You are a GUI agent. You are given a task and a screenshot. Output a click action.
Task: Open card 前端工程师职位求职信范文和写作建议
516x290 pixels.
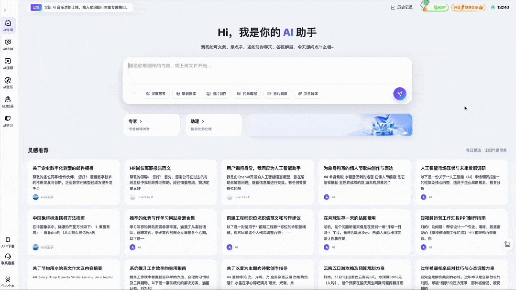click(267, 233)
